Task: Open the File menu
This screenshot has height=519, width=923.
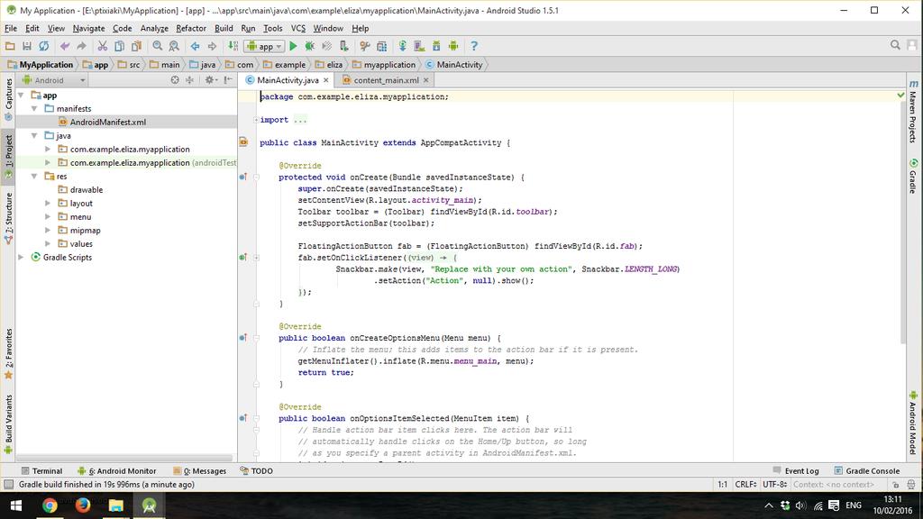Action: point(11,28)
